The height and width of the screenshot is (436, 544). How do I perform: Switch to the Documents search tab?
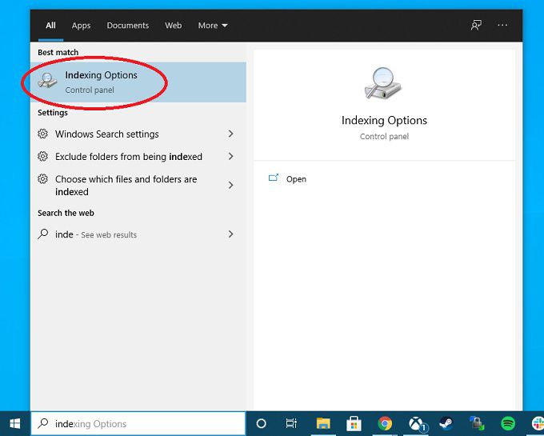coord(128,26)
